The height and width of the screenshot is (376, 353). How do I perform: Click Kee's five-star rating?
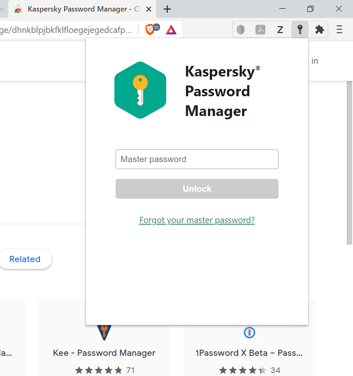click(99, 370)
